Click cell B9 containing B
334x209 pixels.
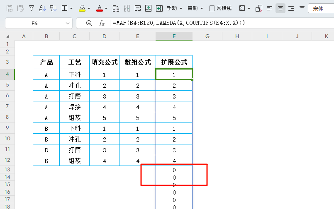[46, 128]
